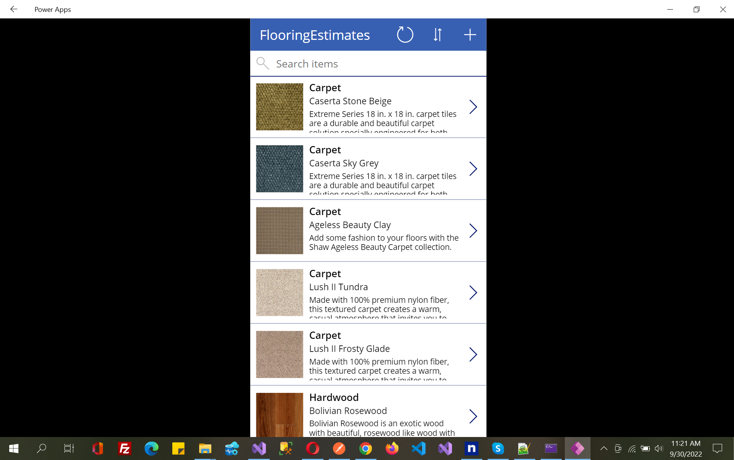Expand Caserta Sky Grey item arrow
The image size is (734, 460).
coord(473,169)
